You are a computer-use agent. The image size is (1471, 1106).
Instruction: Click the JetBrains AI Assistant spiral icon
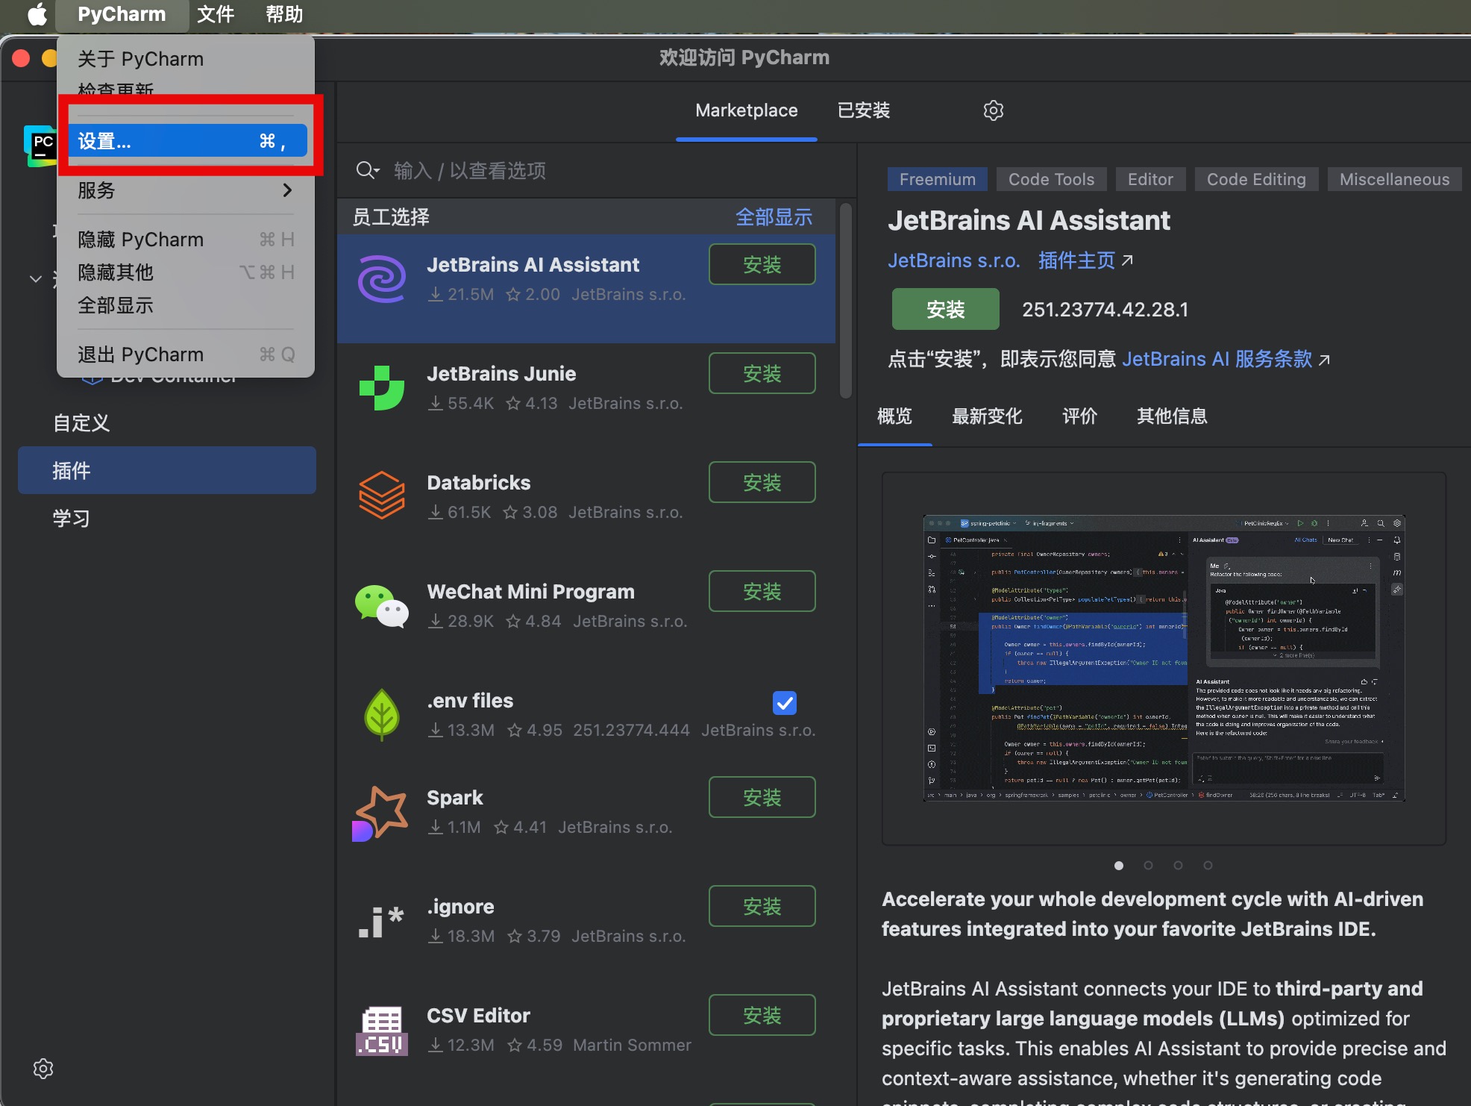coord(381,279)
